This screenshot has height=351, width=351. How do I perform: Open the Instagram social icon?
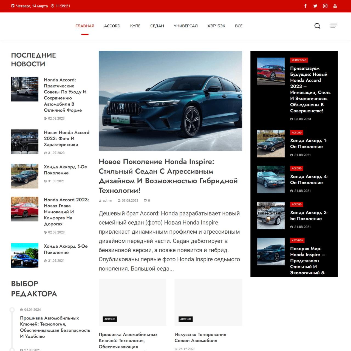click(x=325, y=6)
